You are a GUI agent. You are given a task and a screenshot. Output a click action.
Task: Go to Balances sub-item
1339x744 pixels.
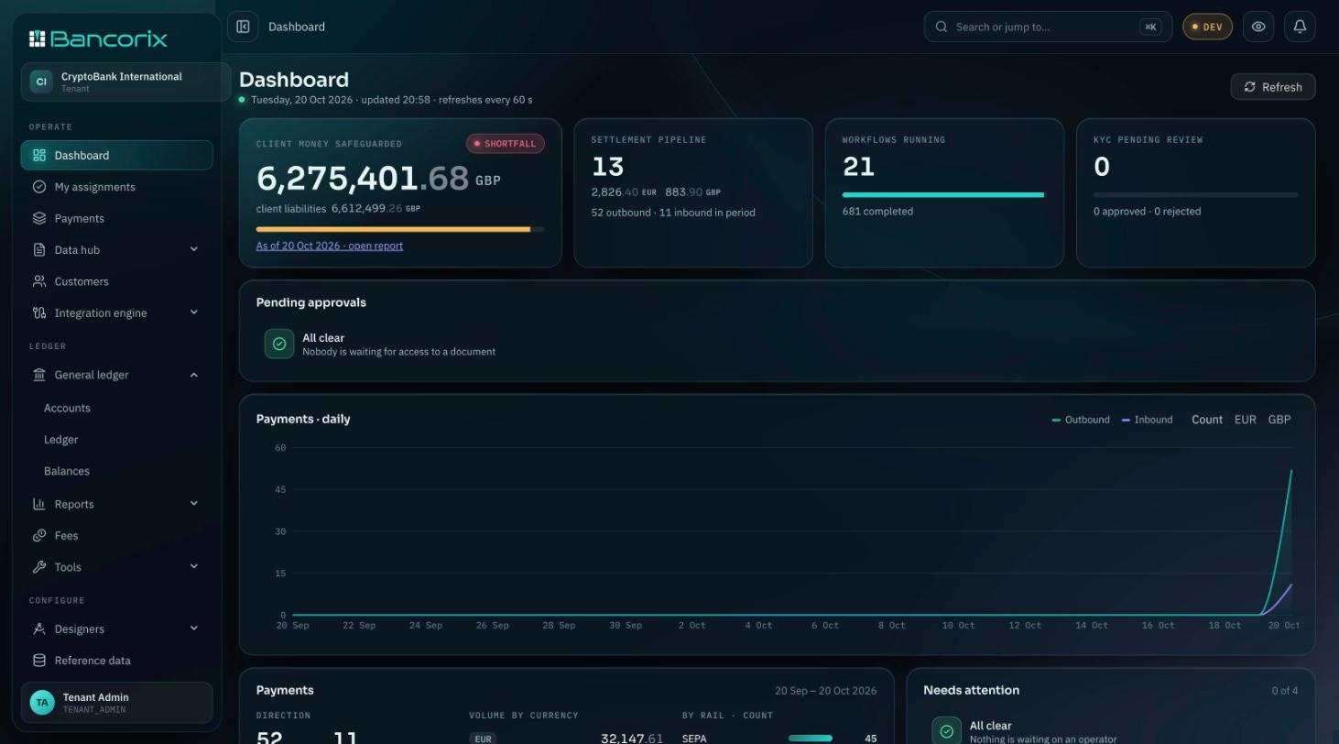[67, 471]
